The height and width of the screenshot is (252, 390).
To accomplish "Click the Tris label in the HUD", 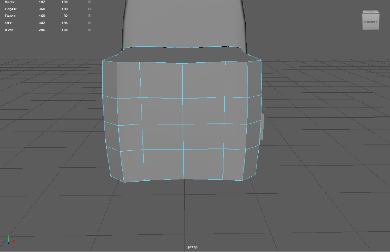I will pyautogui.click(x=9, y=23).
